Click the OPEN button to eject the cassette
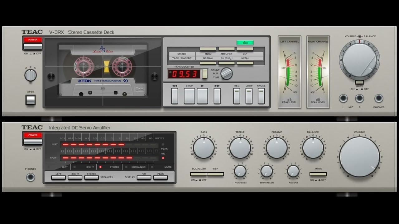399x224 pixels. pyautogui.click(x=31, y=100)
